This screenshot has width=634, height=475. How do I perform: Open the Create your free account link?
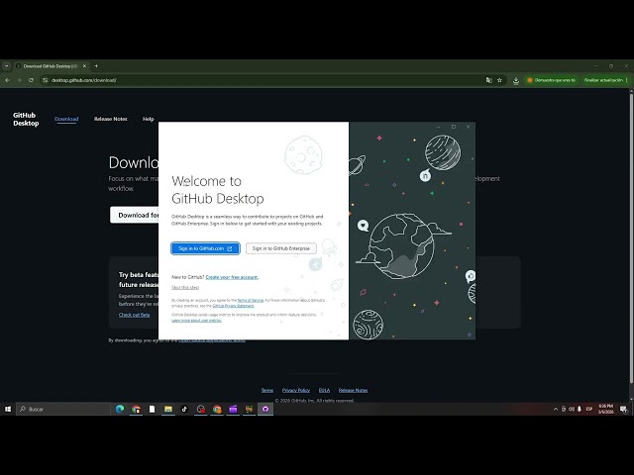coord(232,277)
